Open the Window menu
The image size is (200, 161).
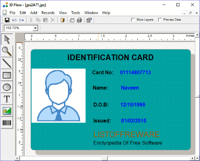click(x=91, y=13)
